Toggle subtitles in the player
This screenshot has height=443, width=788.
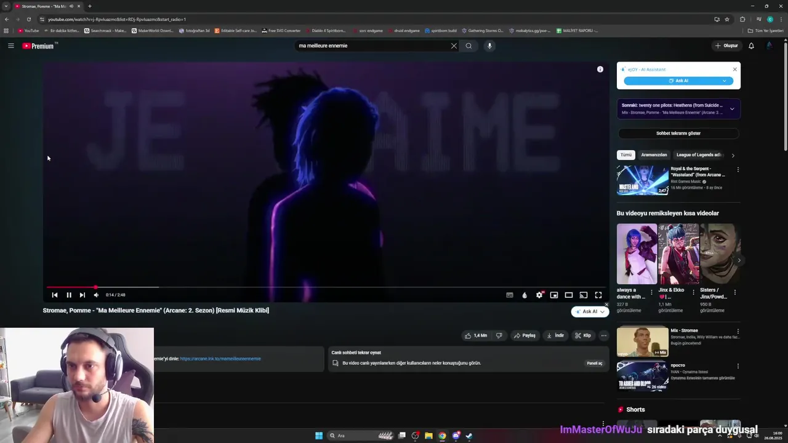click(510, 295)
